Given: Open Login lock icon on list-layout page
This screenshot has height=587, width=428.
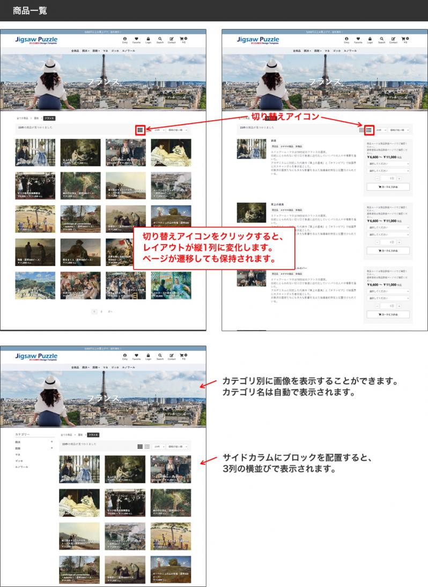Looking at the screenshot, I should click(370, 40).
